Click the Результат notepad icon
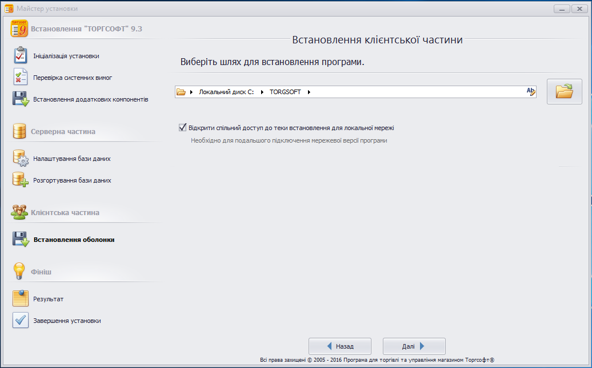The image size is (592, 368). click(21, 299)
